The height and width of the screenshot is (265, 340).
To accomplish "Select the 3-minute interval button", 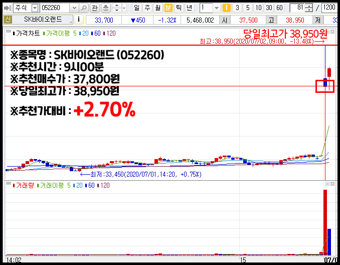I will [x=237, y=8].
